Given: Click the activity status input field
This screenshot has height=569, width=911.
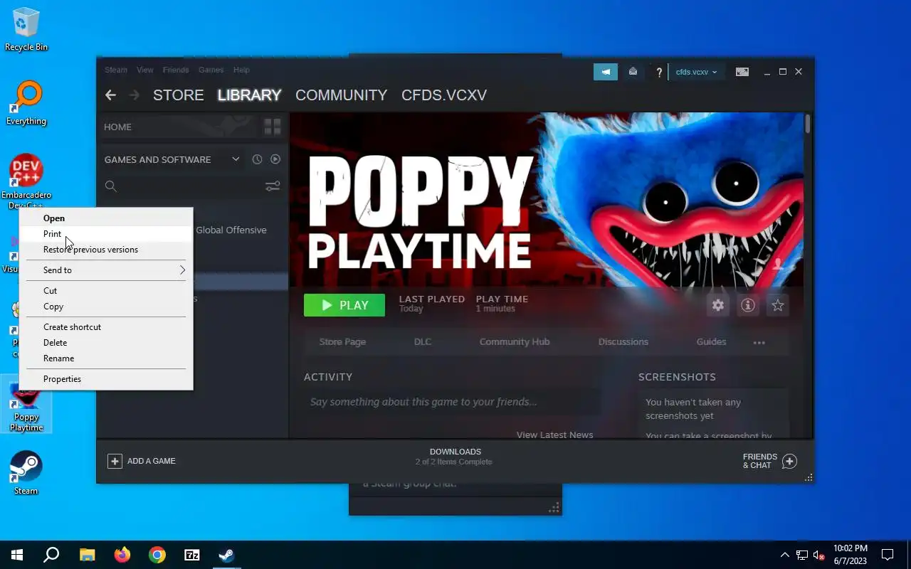Looking at the screenshot, I should pyautogui.click(x=451, y=402).
